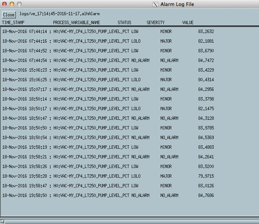Click NO_ALARM status in the 15:07:17 row

point(140,89)
